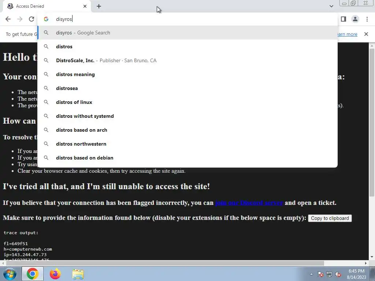Viewport: 375px width, 281px height.
Task: Open Chrome three-dot menu
Action: tap(367, 19)
